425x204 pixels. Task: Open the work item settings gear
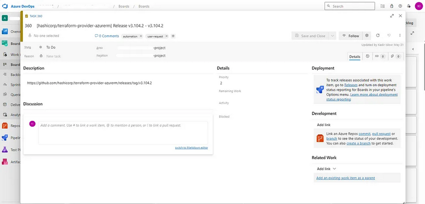coord(367,36)
